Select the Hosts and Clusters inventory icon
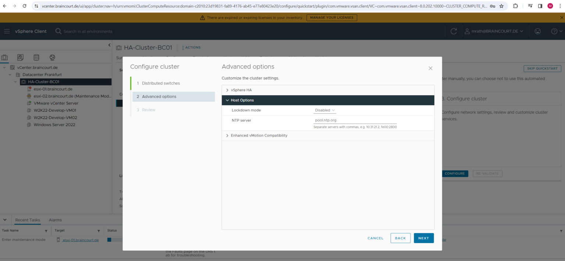565x261 pixels. coord(5,57)
